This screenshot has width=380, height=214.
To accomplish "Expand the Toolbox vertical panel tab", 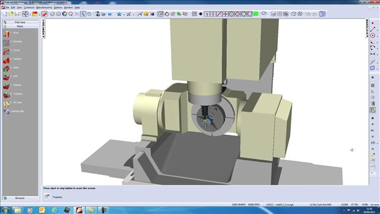I will coord(43,29).
